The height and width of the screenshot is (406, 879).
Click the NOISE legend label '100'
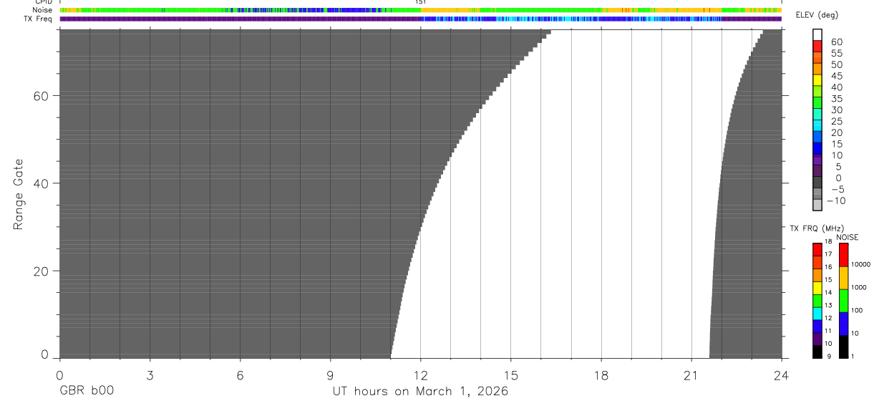(x=858, y=310)
